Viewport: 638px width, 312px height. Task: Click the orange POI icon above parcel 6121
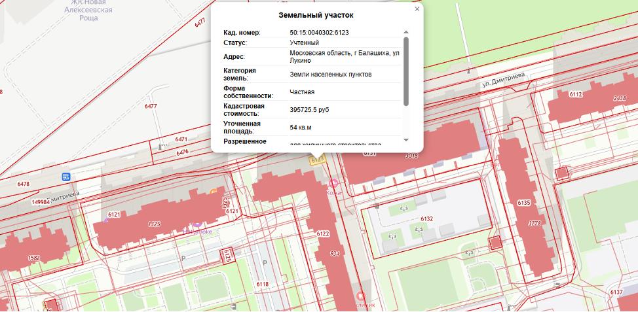tap(214, 192)
